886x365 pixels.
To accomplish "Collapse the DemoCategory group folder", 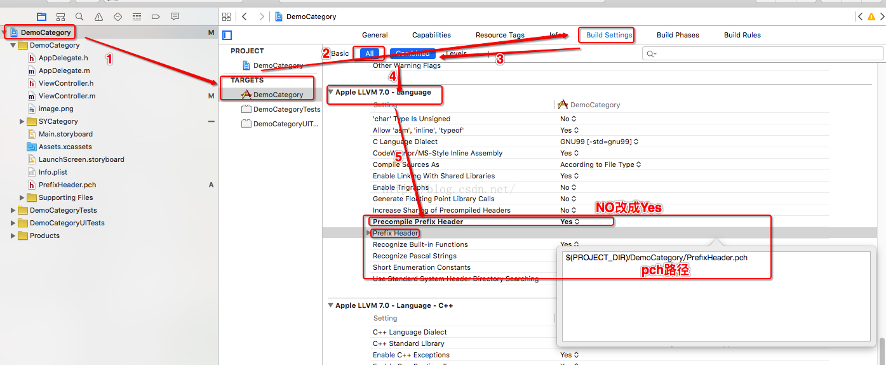I will click(x=13, y=45).
